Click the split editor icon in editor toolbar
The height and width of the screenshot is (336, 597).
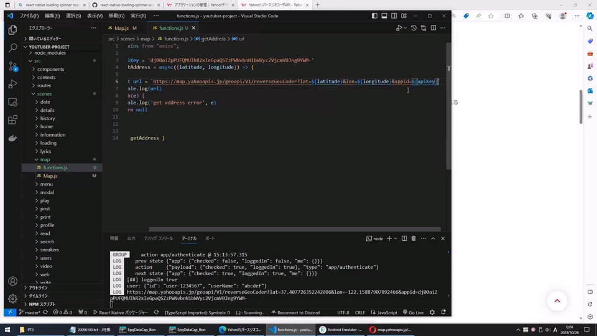[x=433, y=28]
